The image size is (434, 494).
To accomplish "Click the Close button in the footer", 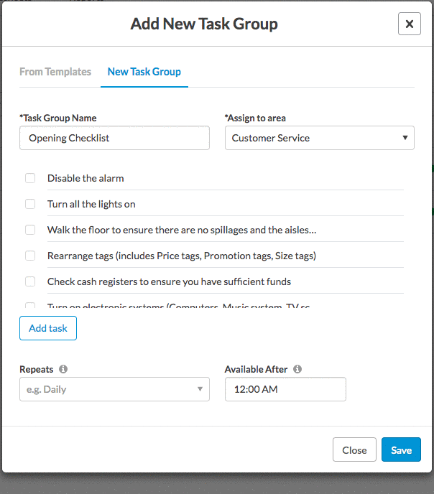I will (354, 450).
